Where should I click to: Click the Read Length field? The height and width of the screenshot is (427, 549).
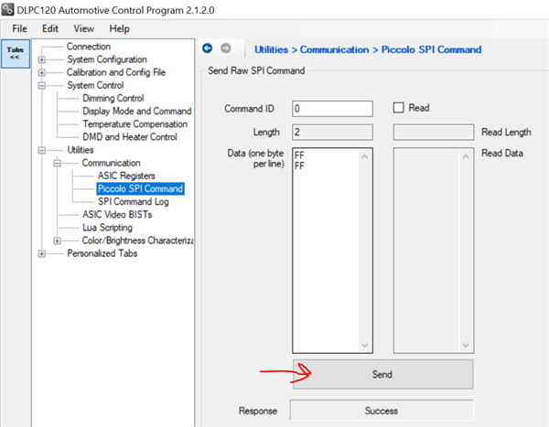434,132
